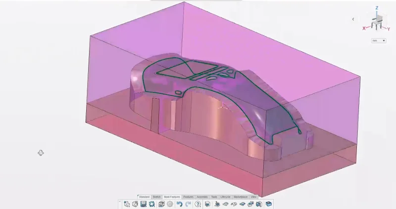Image resolution: width=396 pixels, height=209 pixels.
Task: Open the Help question mark icon
Action: click(198, 204)
